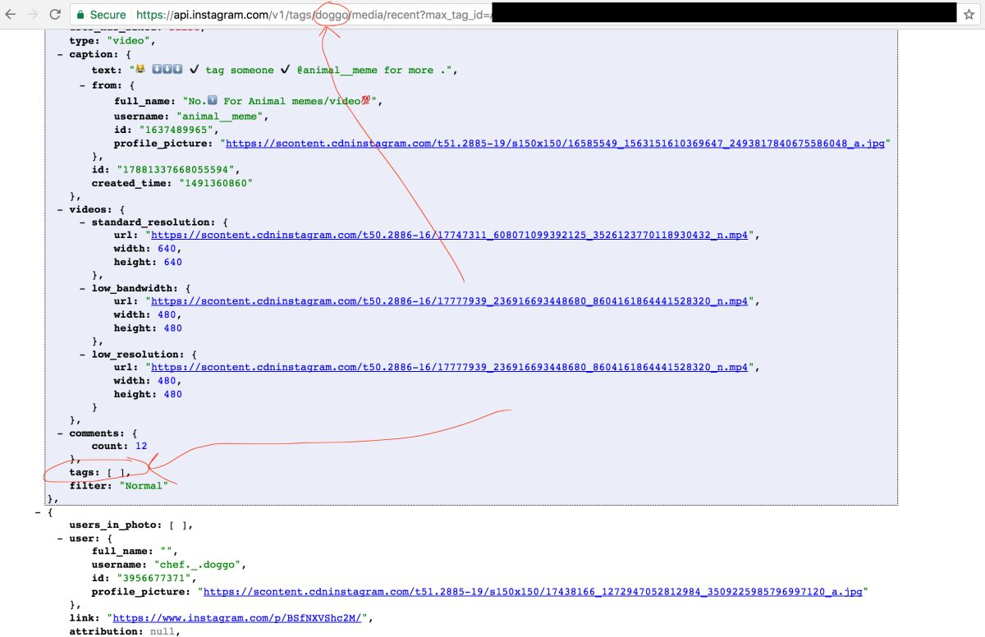Reload the page with the refresh icon
The height and width of the screenshot is (637, 985).
pyautogui.click(x=55, y=15)
